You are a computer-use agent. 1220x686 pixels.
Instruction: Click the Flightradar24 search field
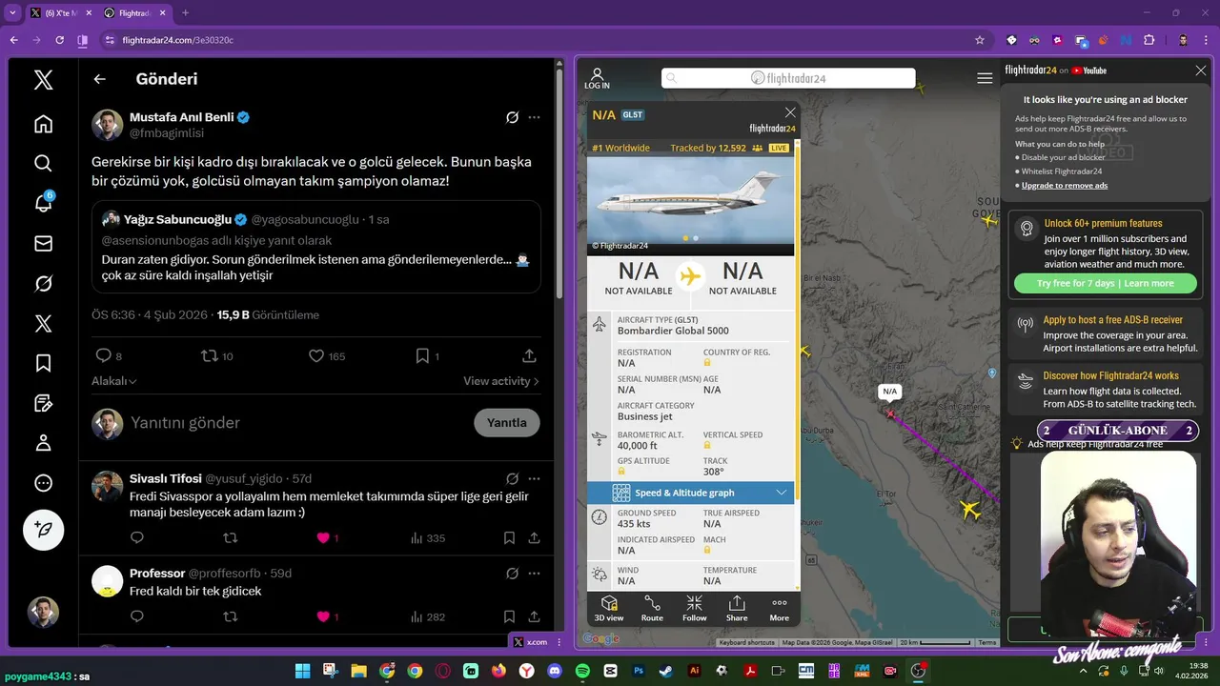[x=788, y=78]
